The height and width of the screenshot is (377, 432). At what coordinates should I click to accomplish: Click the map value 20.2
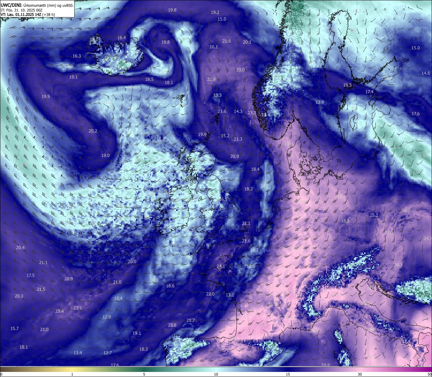pyautogui.click(x=93, y=131)
